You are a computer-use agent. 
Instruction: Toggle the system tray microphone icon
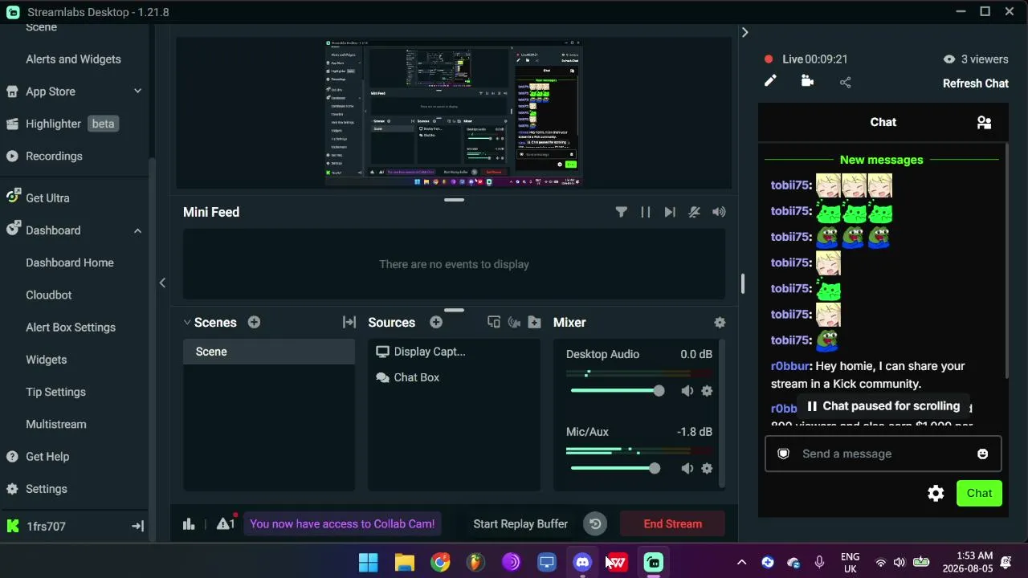[819, 562]
